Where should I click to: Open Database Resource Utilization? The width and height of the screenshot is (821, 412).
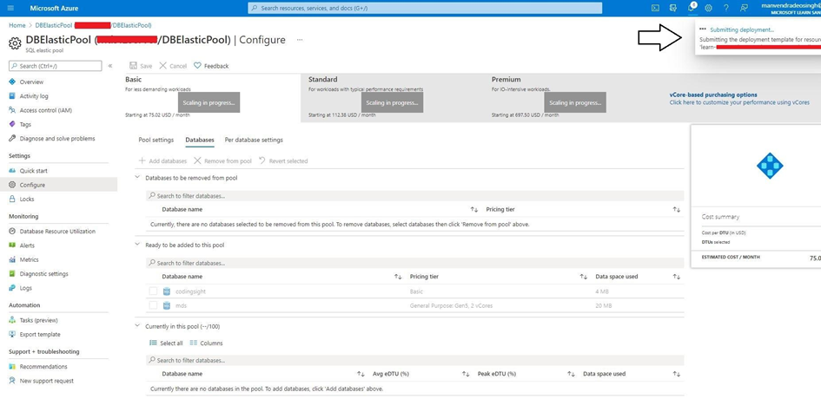[x=57, y=231]
